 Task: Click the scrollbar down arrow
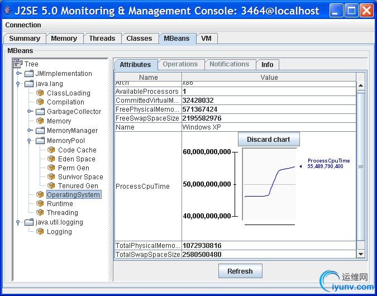click(x=361, y=254)
